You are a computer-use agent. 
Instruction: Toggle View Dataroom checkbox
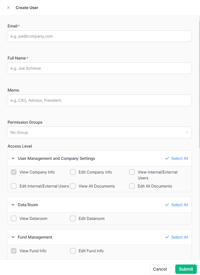click(x=14, y=218)
